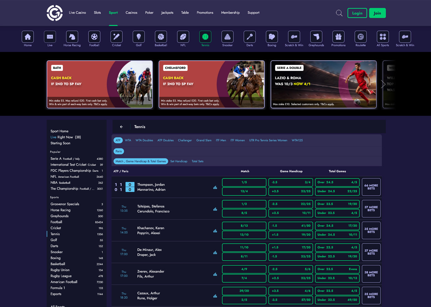
Task: Click the Join button
Action: (x=377, y=13)
